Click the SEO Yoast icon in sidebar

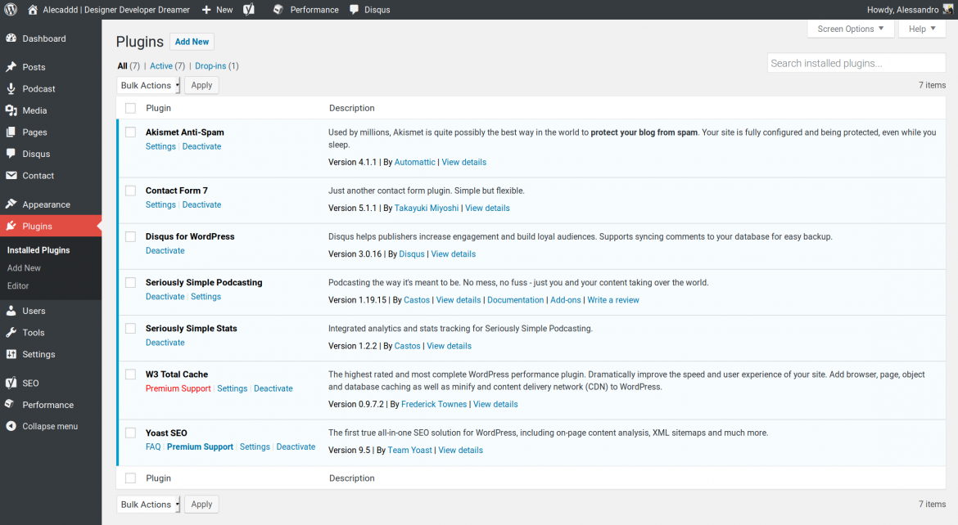point(11,384)
